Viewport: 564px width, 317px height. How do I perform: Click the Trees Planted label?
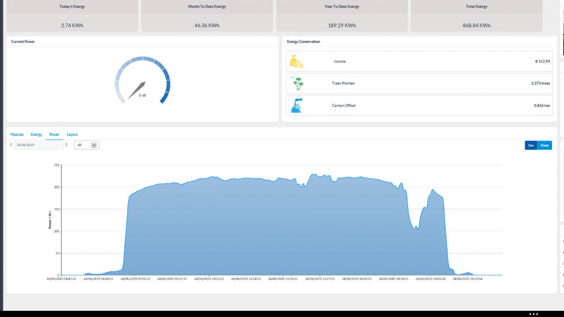pos(343,83)
